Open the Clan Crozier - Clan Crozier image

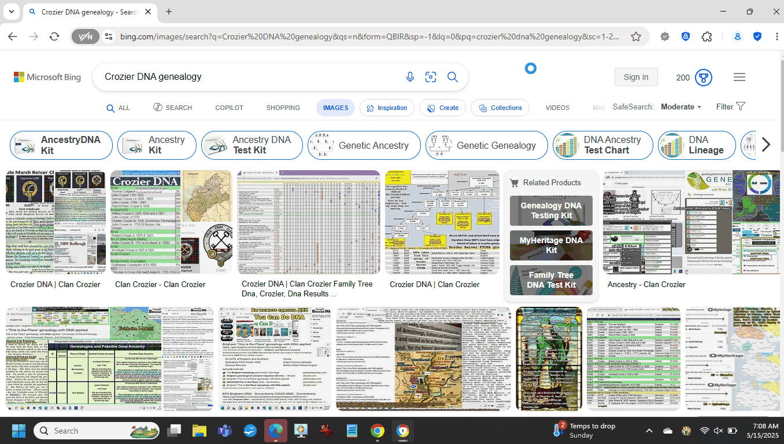[x=171, y=222]
